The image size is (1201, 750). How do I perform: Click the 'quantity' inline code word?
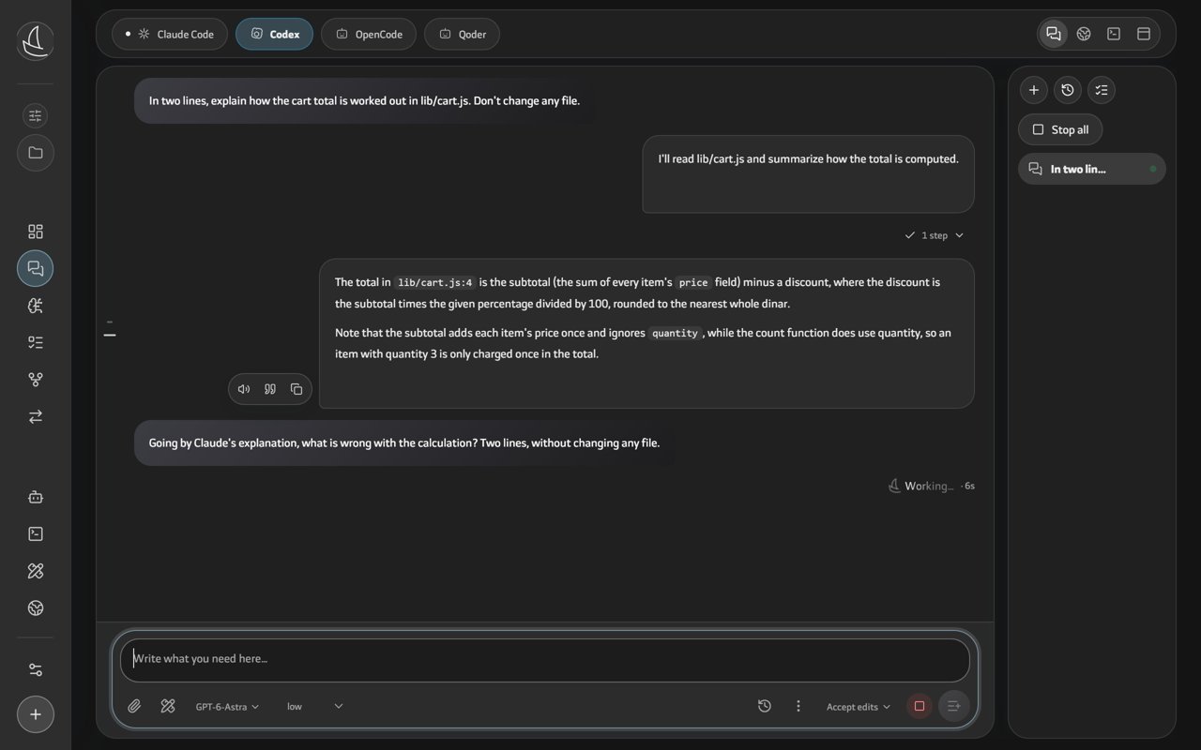pos(675,333)
